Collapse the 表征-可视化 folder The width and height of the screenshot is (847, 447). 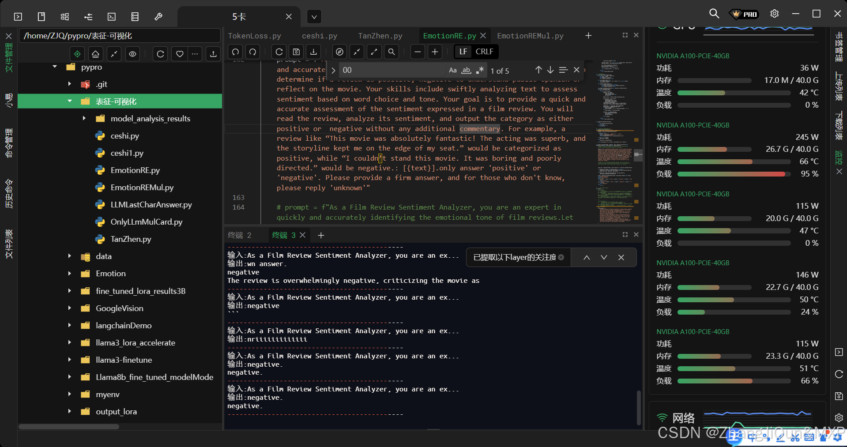(x=70, y=101)
